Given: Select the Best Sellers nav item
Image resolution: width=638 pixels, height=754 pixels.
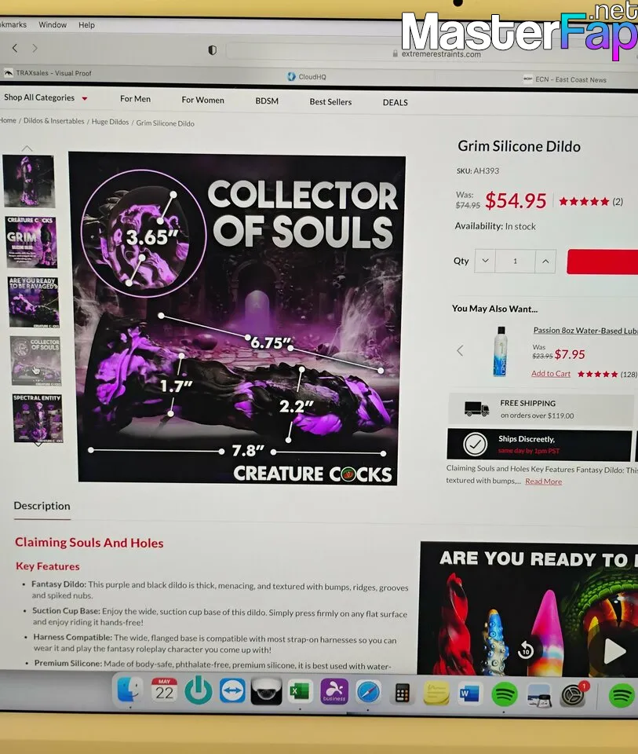Looking at the screenshot, I should pos(330,102).
